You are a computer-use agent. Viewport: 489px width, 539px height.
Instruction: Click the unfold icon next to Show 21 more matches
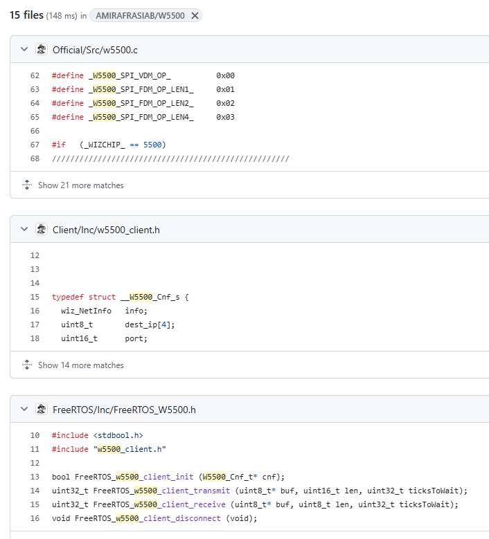(x=27, y=185)
